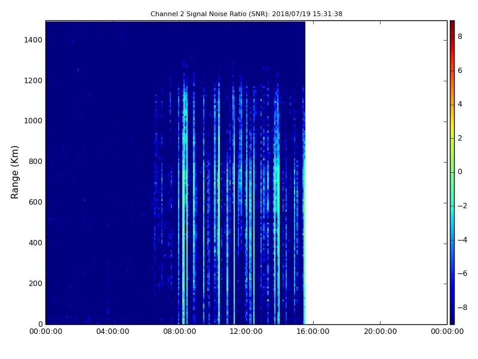Click the dark blue bottom of the colorbar
The width and height of the screenshot is (478, 359).
(452, 316)
